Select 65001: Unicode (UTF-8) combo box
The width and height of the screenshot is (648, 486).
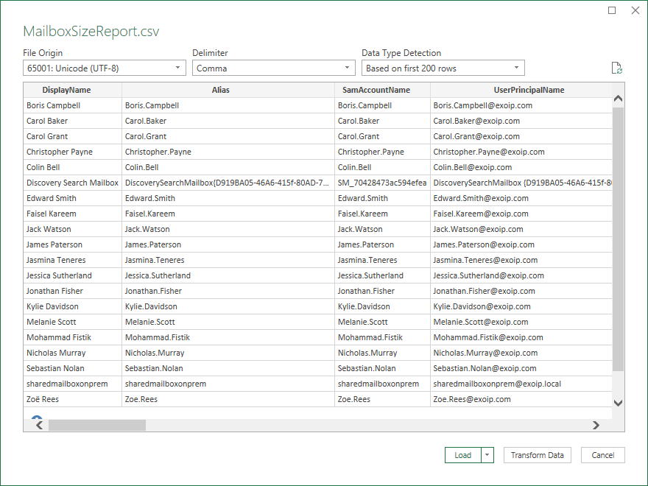pos(103,67)
